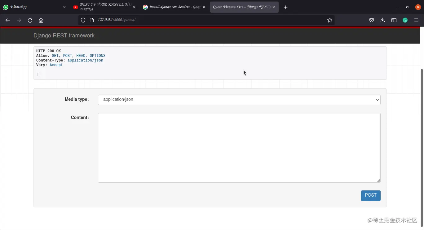The height and width of the screenshot is (230, 424).
Task: Open the Firefox application menu
Action: [417, 20]
